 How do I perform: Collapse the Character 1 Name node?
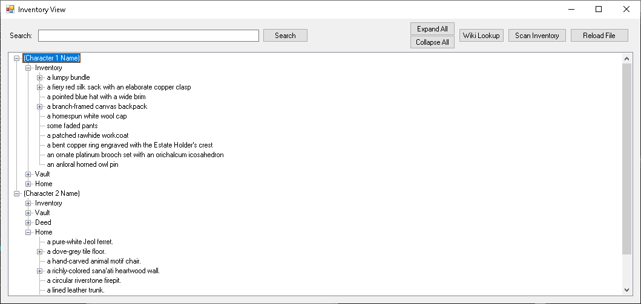point(16,58)
